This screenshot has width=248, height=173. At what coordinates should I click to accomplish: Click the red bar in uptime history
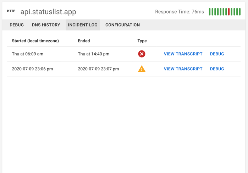[x=229, y=12]
